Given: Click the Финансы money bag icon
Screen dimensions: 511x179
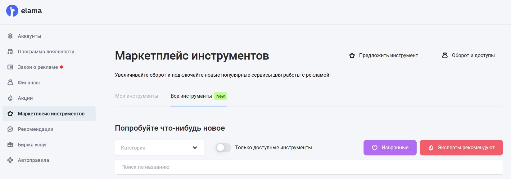Looking at the screenshot, I should point(10,83).
